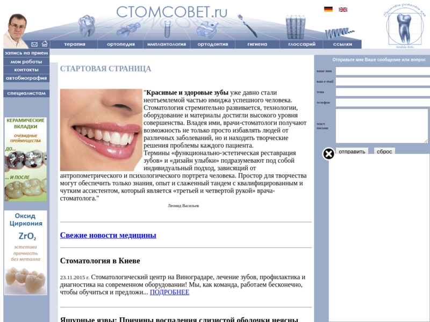Image resolution: width=430 pixels, height=322 pixels.
Task: Switch to German language flag
Action: point(328,9)
